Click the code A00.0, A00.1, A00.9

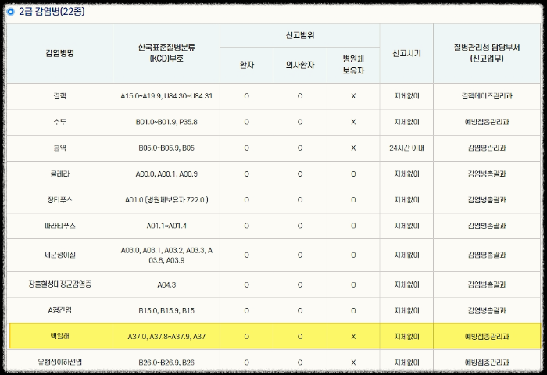tap(166, 173)
